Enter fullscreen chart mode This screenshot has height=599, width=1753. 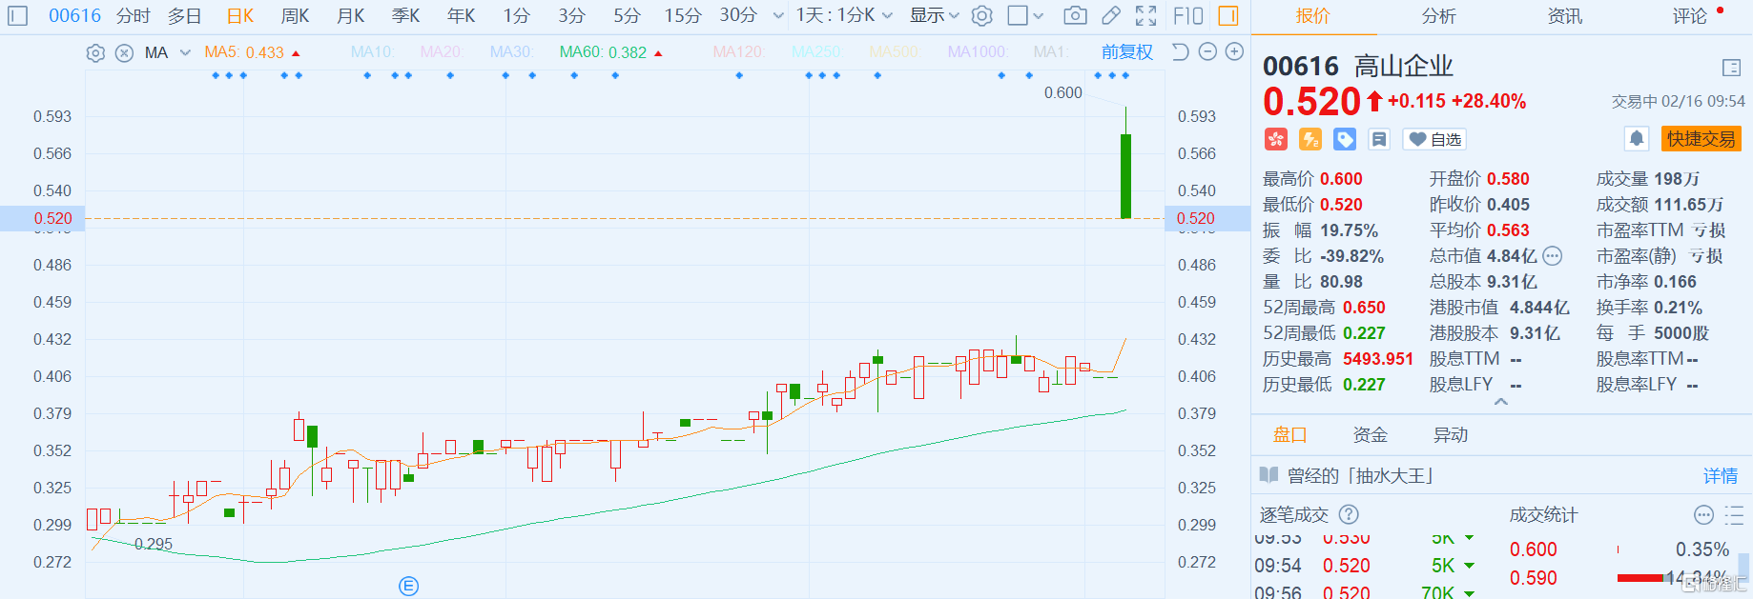click(1146, 16)
